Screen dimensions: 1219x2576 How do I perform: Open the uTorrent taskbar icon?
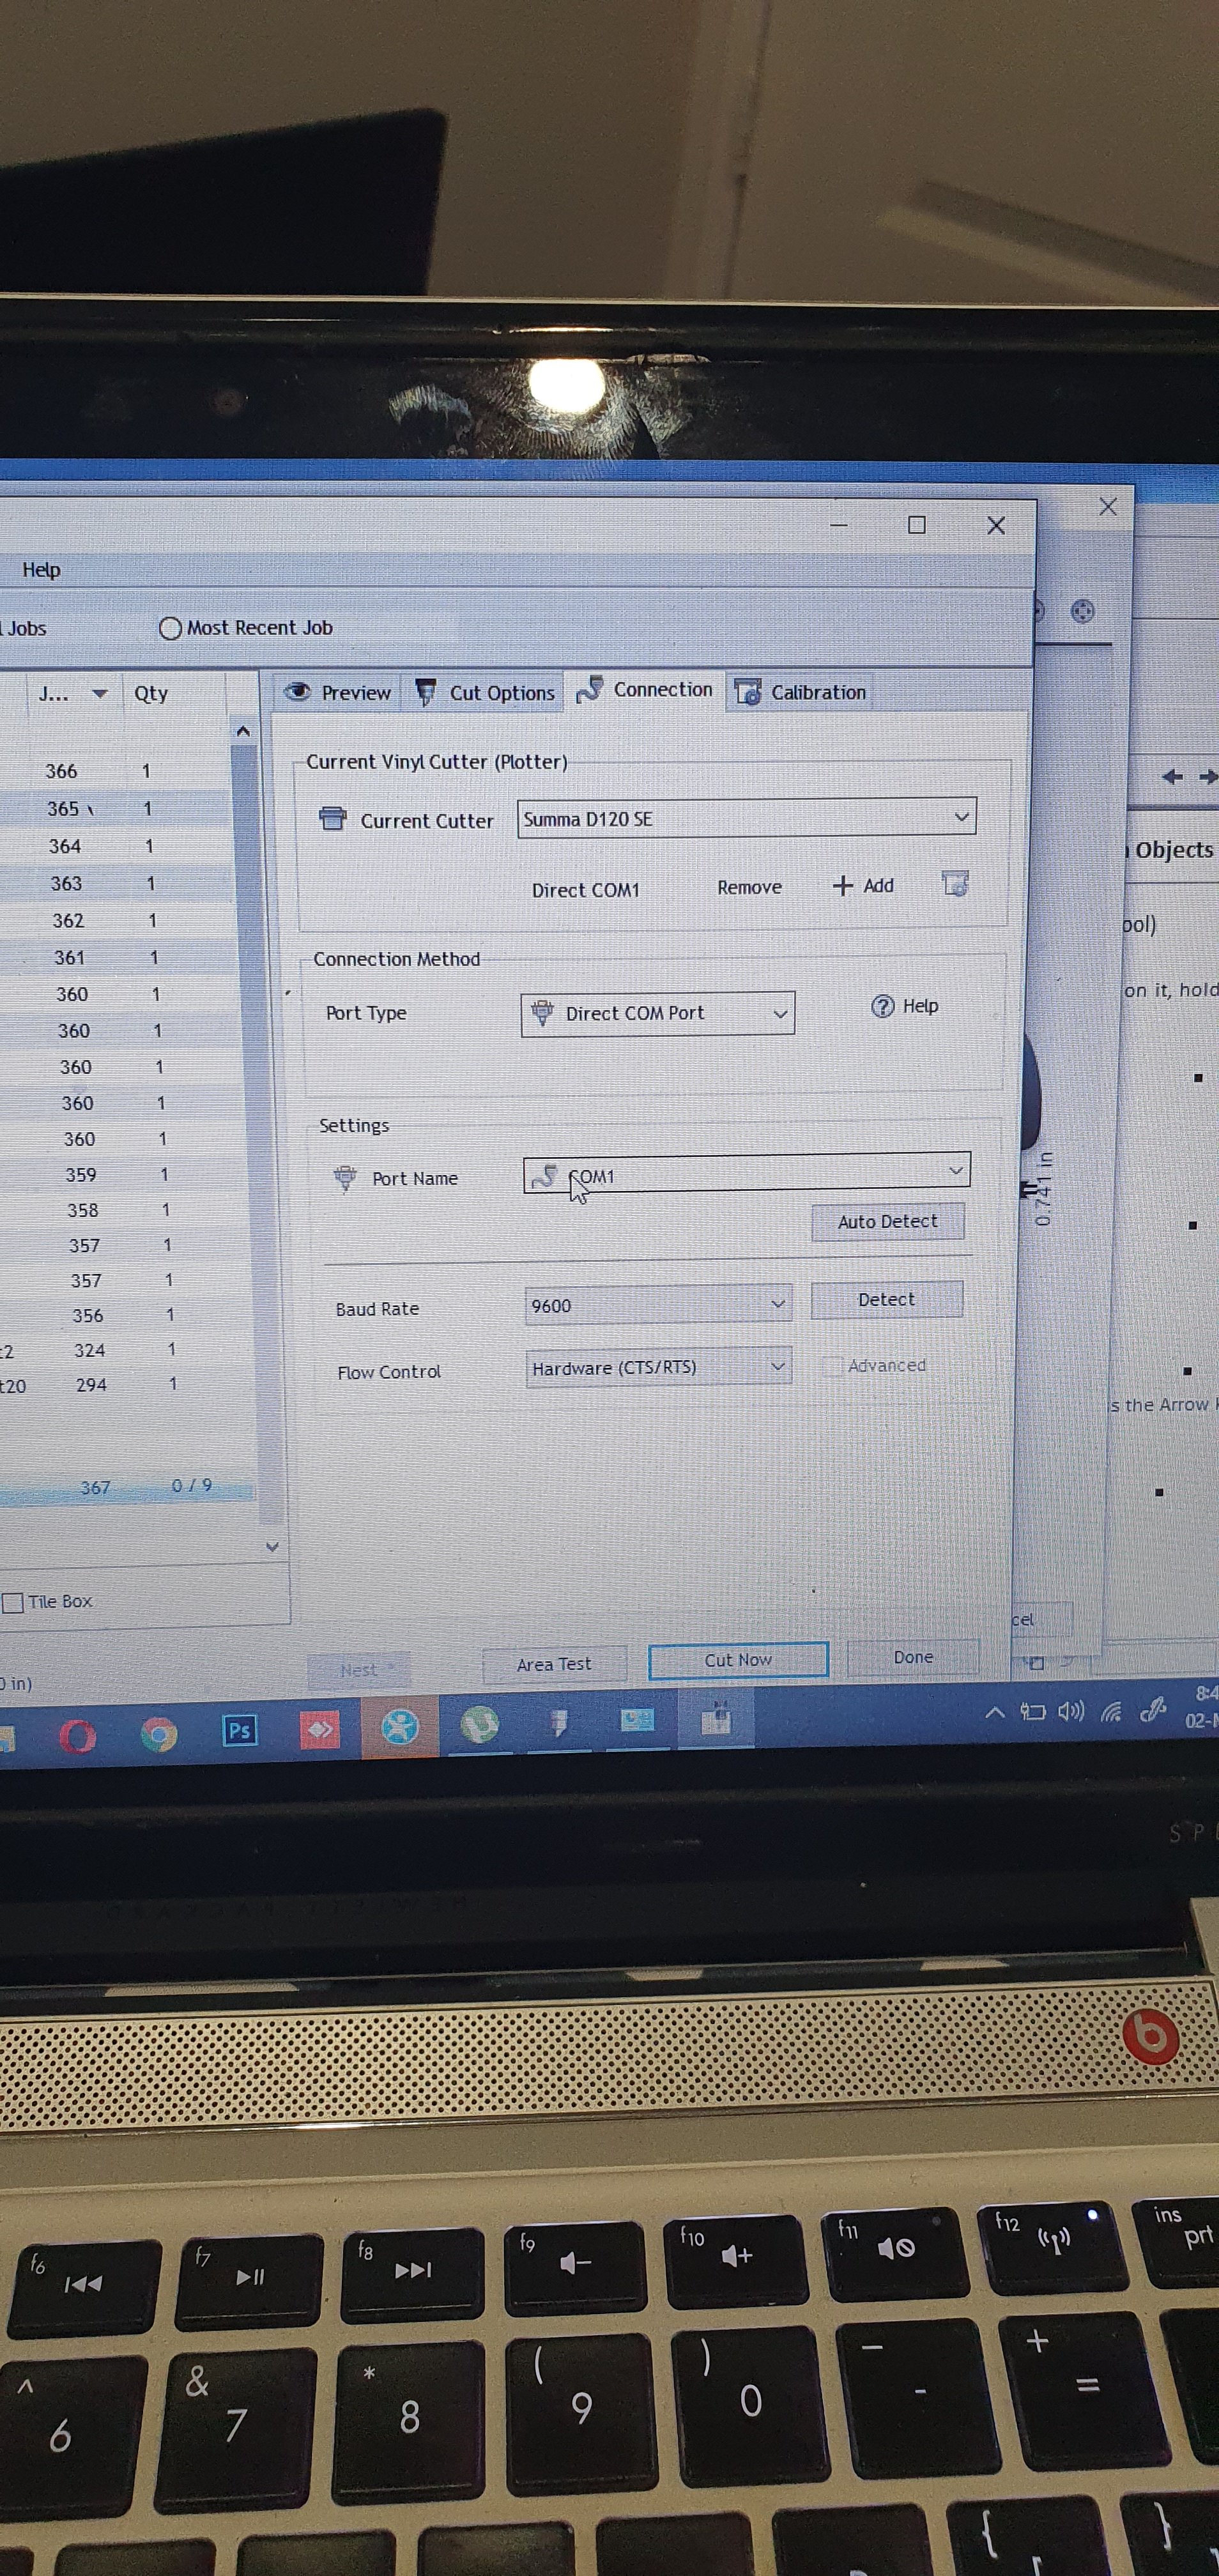479,1724
